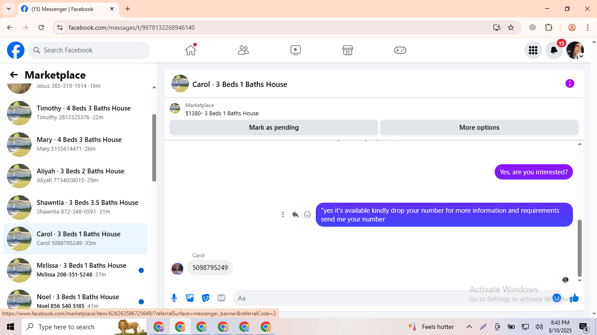Screen dimensions: 597x335
Task: Select Carol 3 Beds 1 Baths conversation
Action: pyautogui.click(x=76, y=238)
